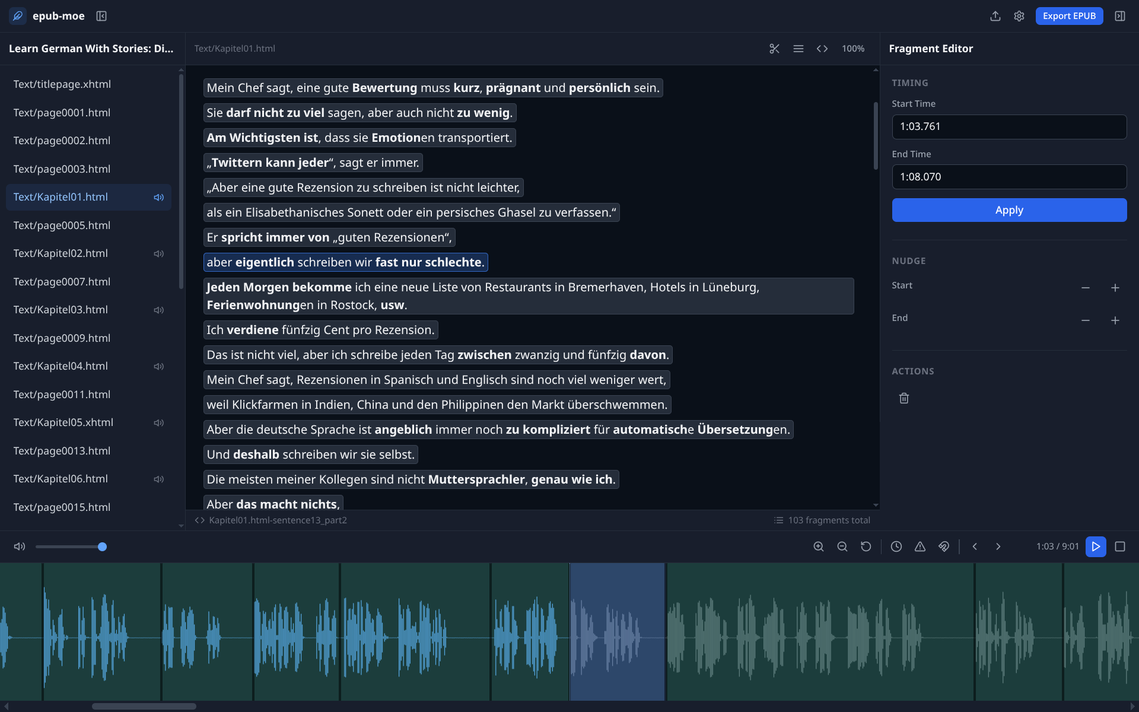Select Text/Kapitel01.html file
1139x712 pixels.
click(89, 197)
